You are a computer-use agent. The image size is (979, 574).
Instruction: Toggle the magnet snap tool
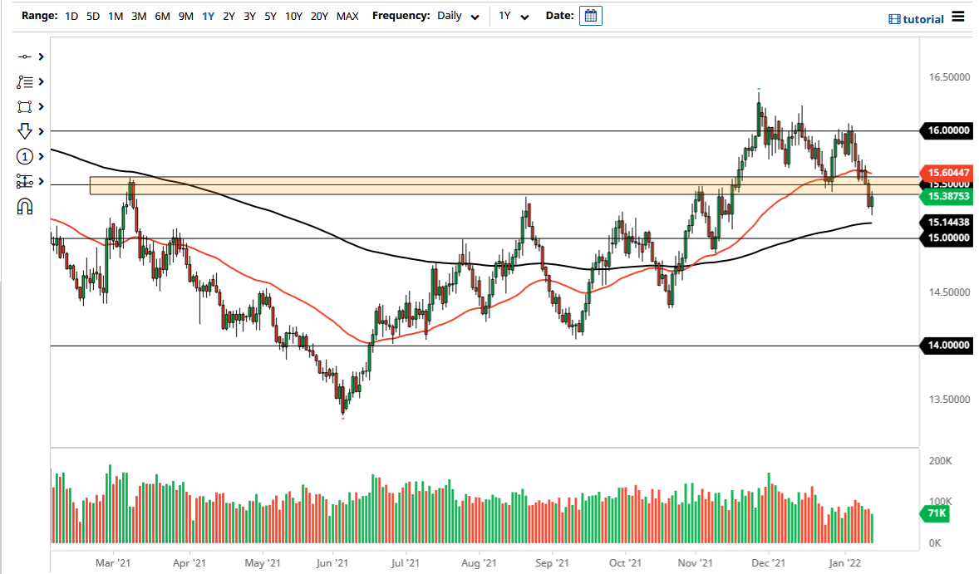pyautogui.click(x=25, y=206)
